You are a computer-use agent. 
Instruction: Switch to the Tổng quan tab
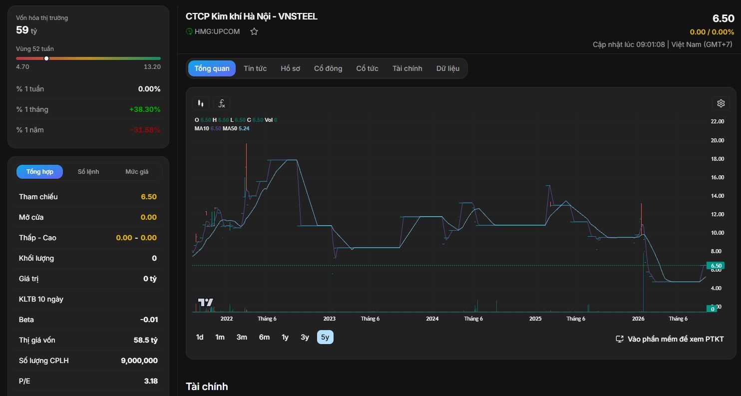pyautogui.click(x=212, y=68)
